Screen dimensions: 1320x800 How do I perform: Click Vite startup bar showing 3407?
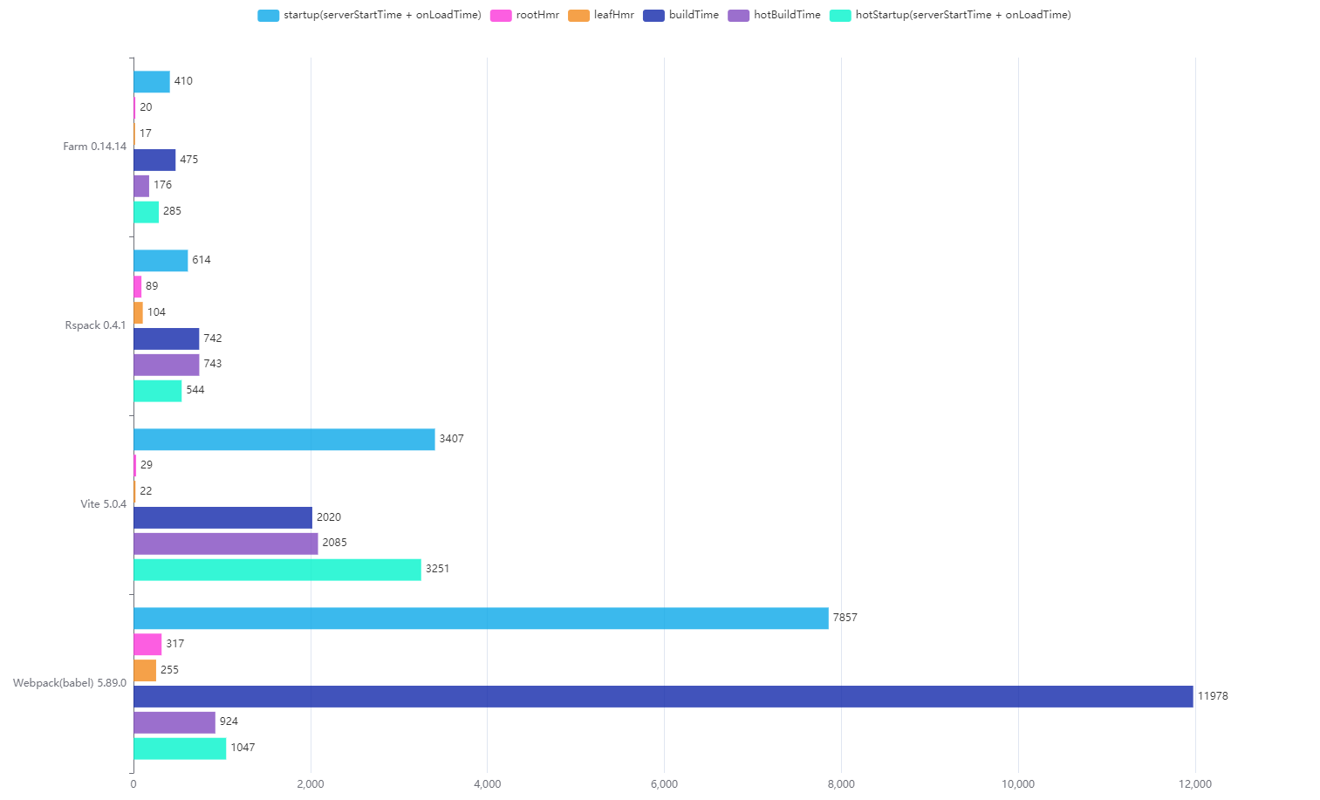tap(284, 440)
